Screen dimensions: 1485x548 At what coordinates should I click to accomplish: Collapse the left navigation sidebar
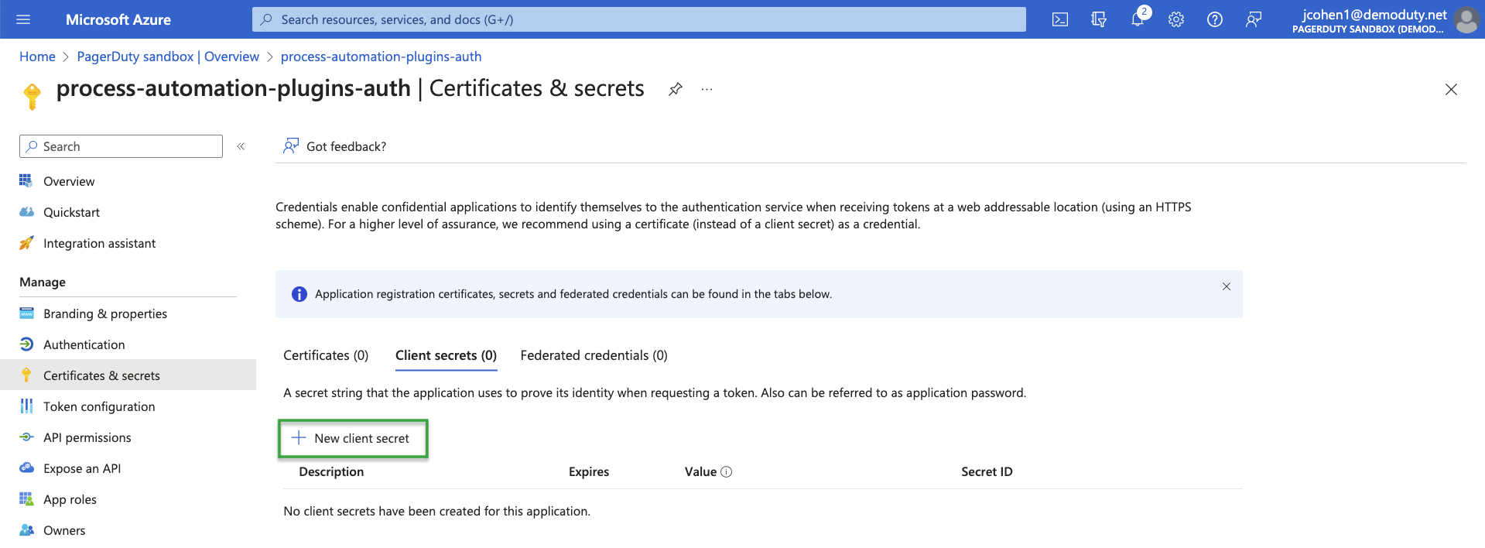click(x=241, y=146)
